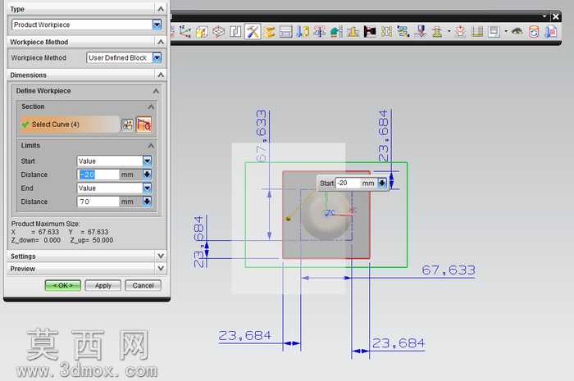This screenshot has width=574, height=381.
Task: Open dropdown arrow before the eye icon
Action: 506,31
